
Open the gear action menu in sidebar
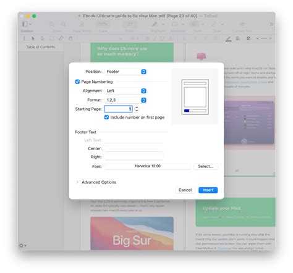click(x=23, y=245)
